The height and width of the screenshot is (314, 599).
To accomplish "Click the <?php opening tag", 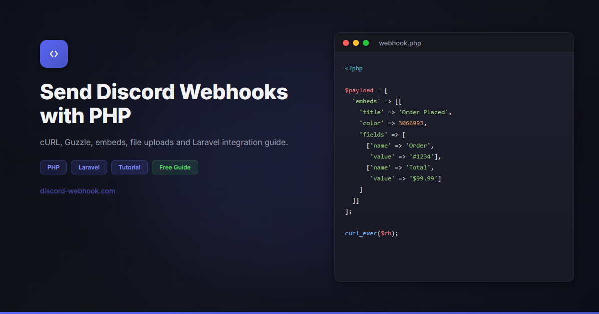I will 353,68.
